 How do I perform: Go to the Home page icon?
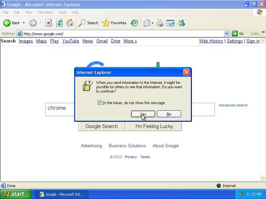click(70, 23)
